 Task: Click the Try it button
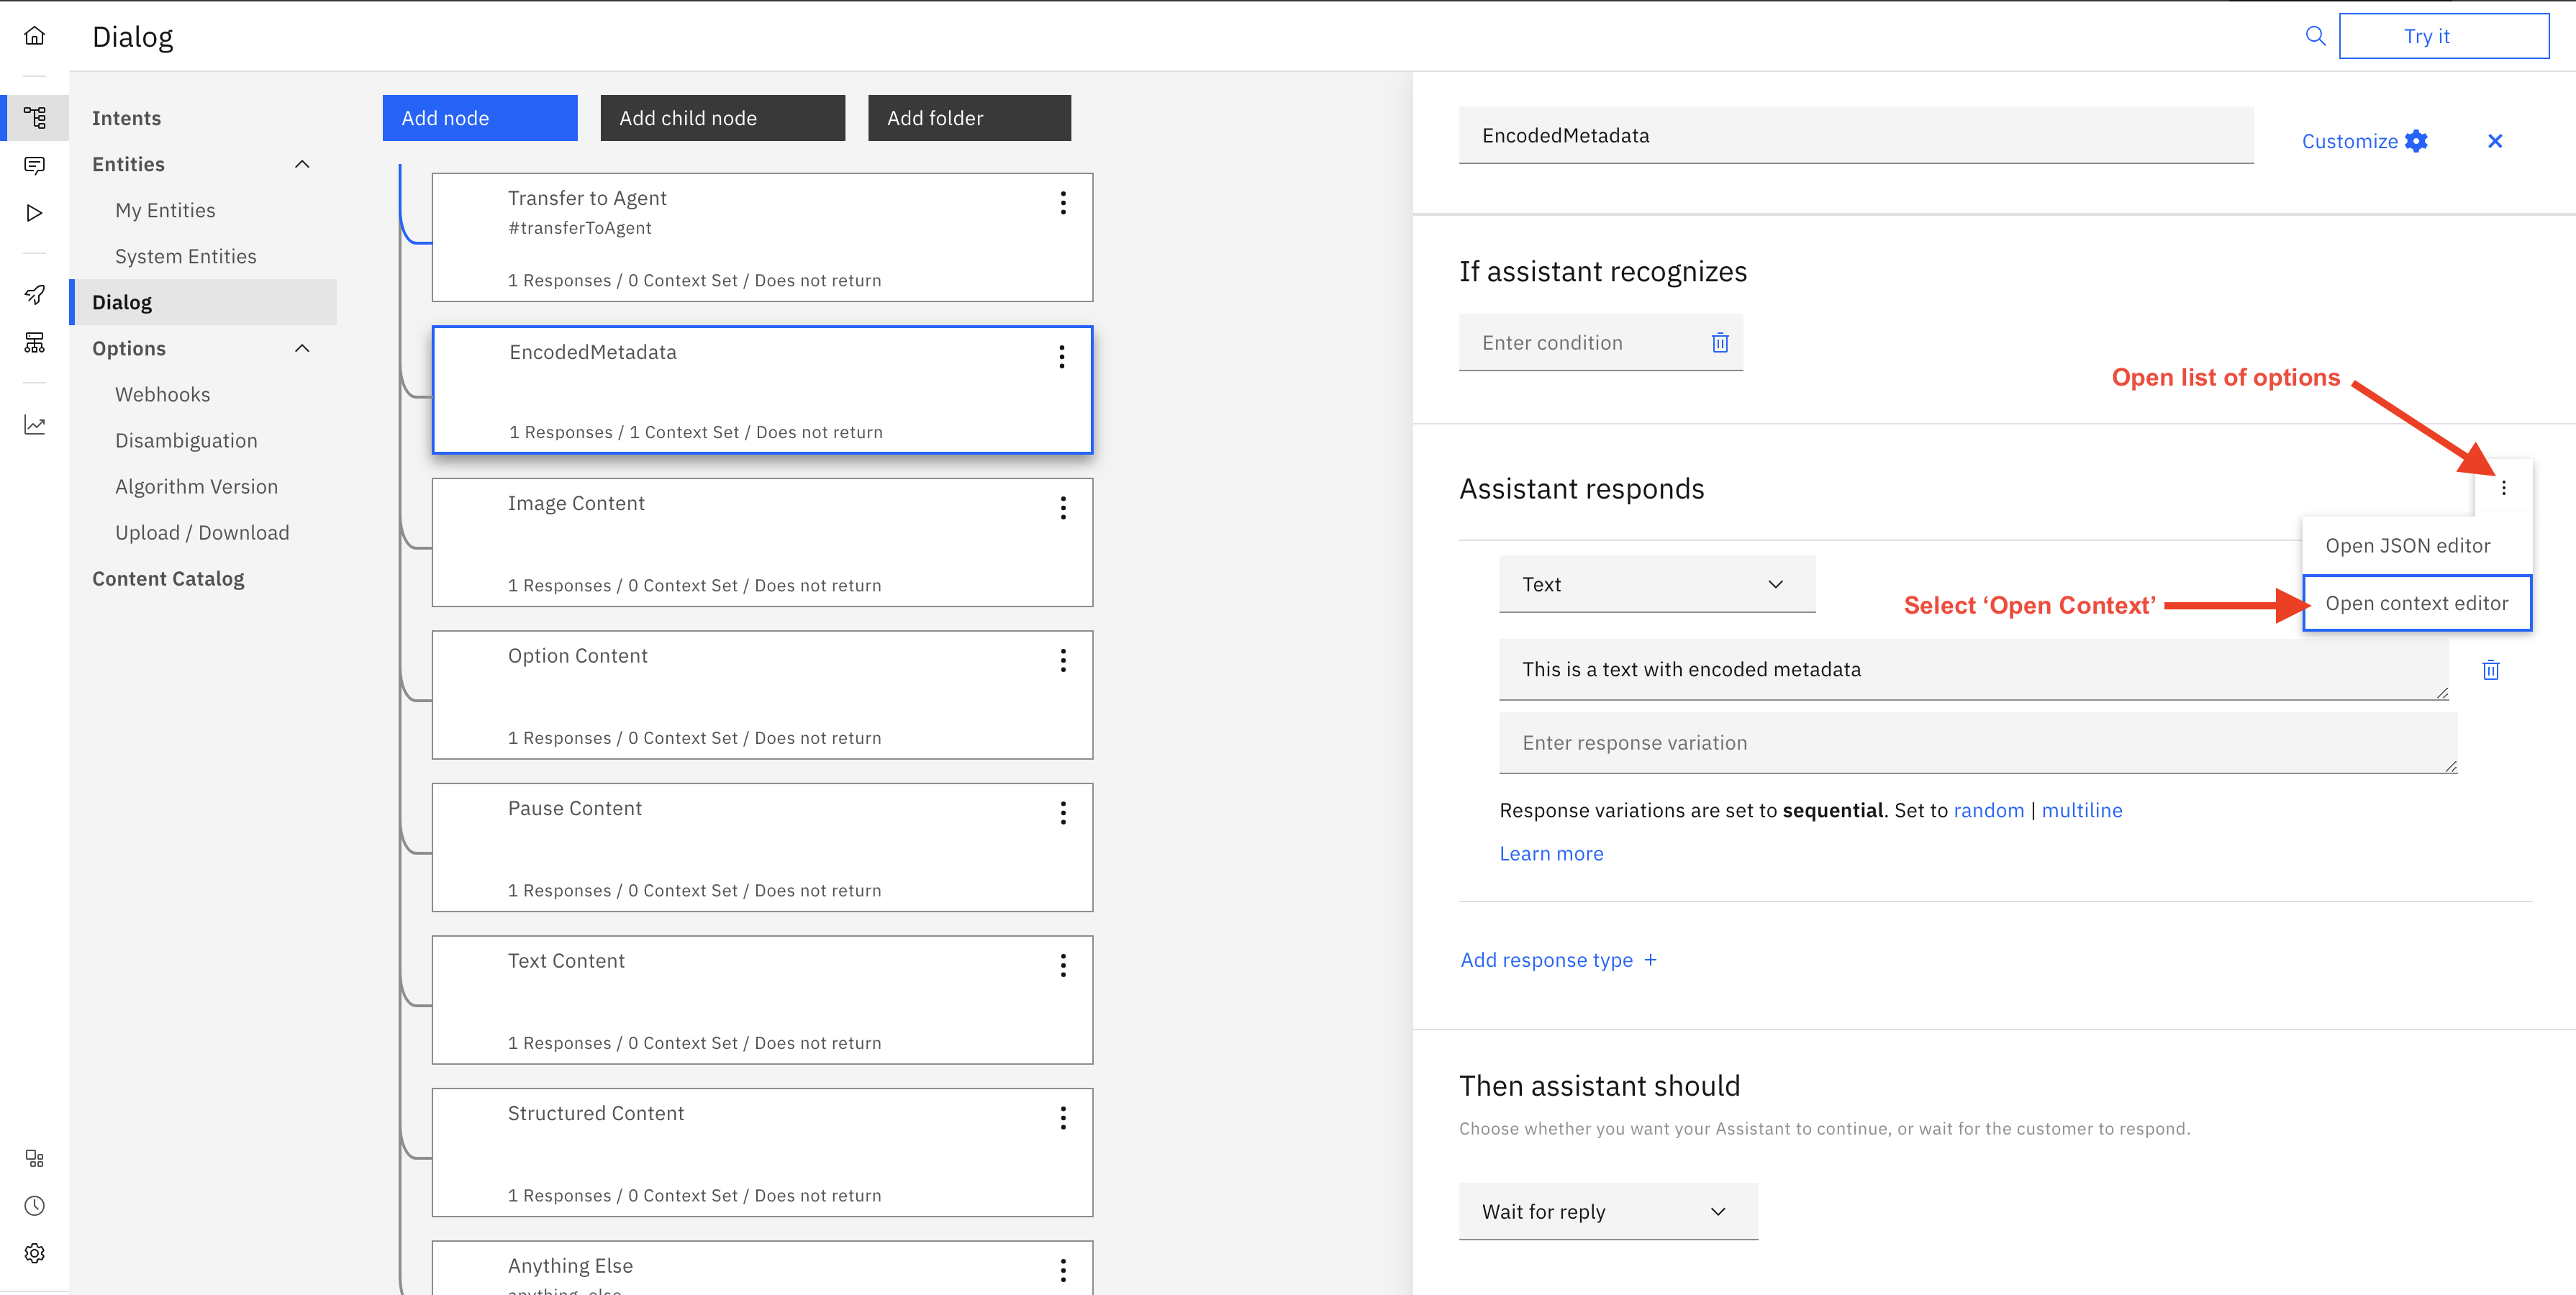point(2443,36)
